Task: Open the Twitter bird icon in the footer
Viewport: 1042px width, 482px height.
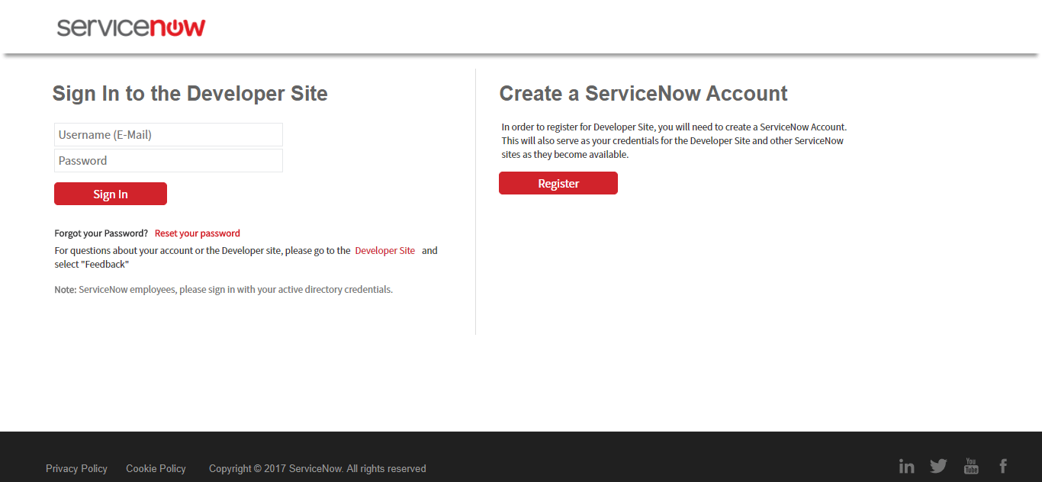Action: 938,466
